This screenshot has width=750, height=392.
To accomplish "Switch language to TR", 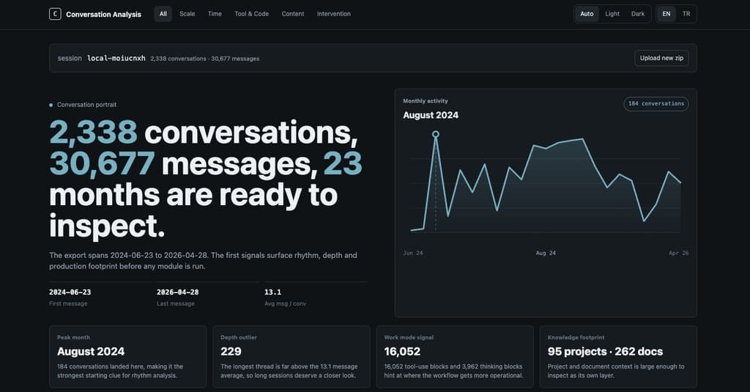I will coord(686,14).
